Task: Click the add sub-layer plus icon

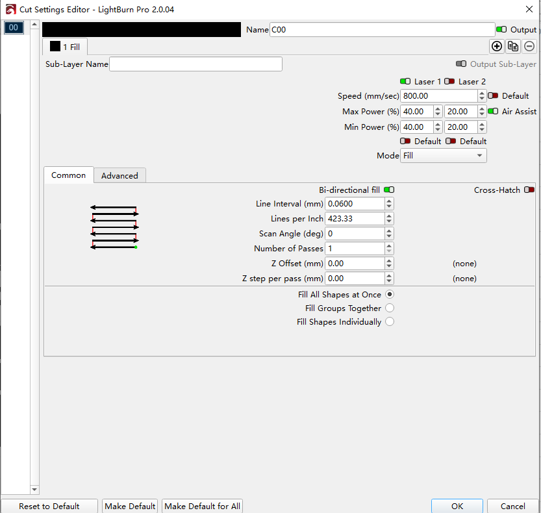Action: pyautogui.click(x=497, y=46)
